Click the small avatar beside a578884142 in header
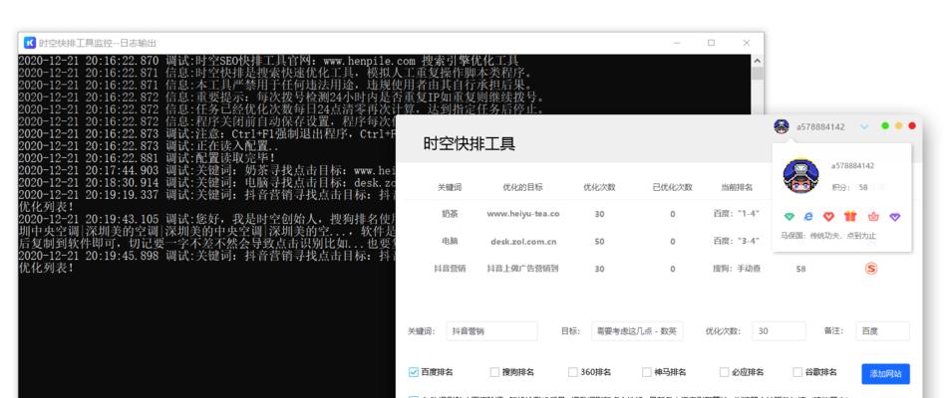This screenshot has height=398, width=950. 782,126
